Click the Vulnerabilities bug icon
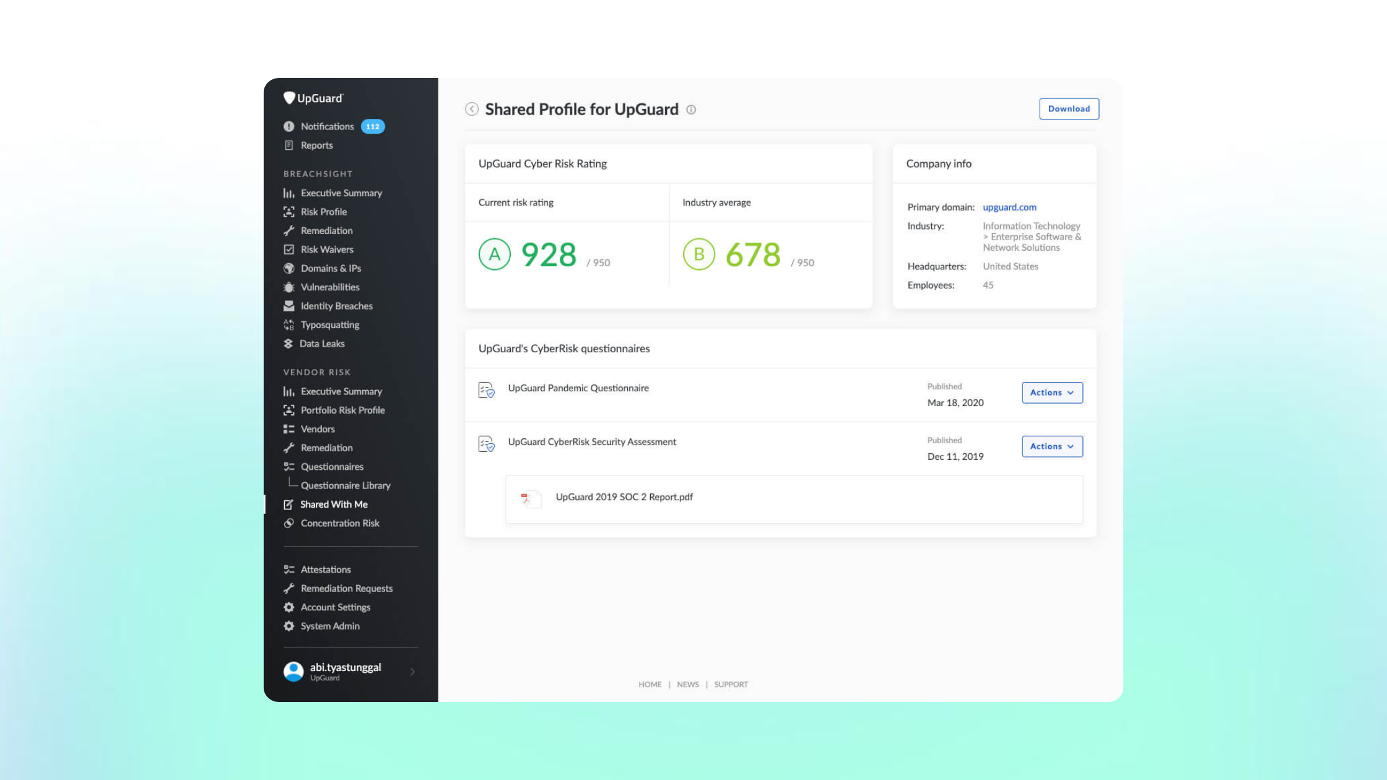This screenshot has width=1387, height=780. tap(289, 287)
